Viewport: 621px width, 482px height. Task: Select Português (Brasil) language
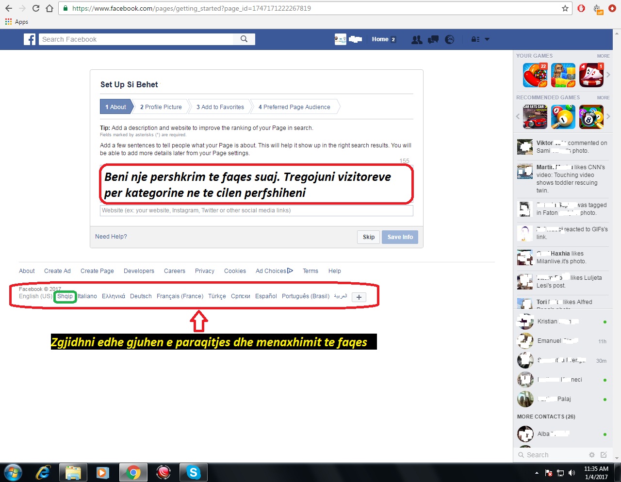pyautogui.click(x=306, y=296)
